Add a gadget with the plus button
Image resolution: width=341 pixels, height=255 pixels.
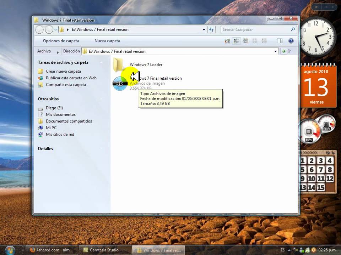[316, 7]
